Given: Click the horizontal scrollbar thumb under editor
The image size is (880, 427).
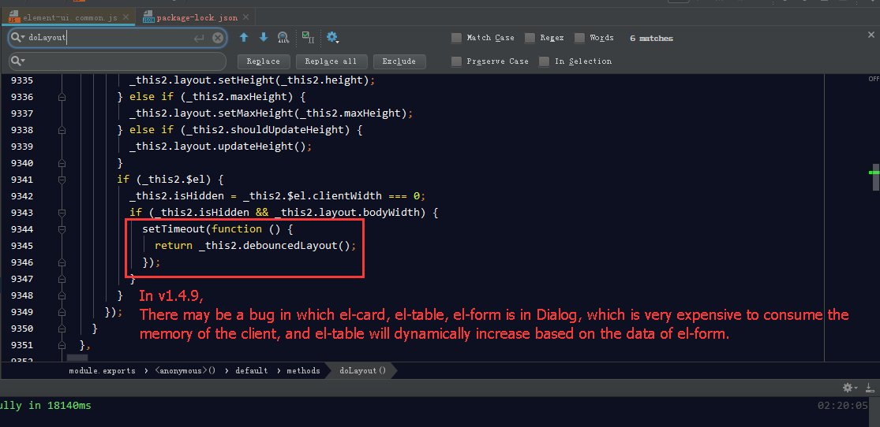Looking at the screenshot, I should coord(77,358).
